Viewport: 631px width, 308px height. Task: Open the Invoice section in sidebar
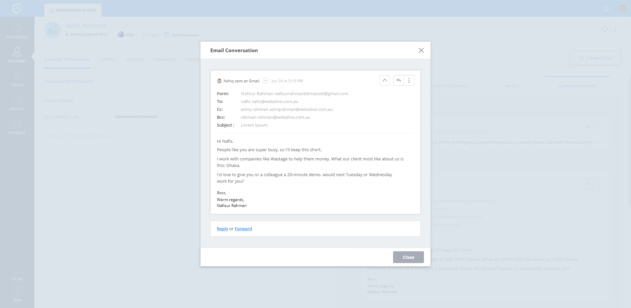coord(17,103)
